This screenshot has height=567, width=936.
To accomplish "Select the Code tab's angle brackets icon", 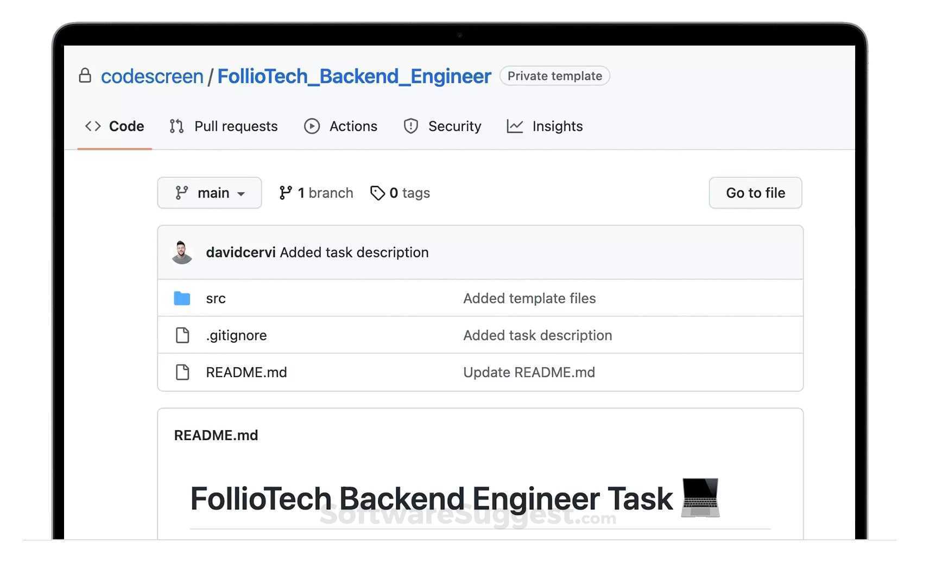I will tap(93, 126).
